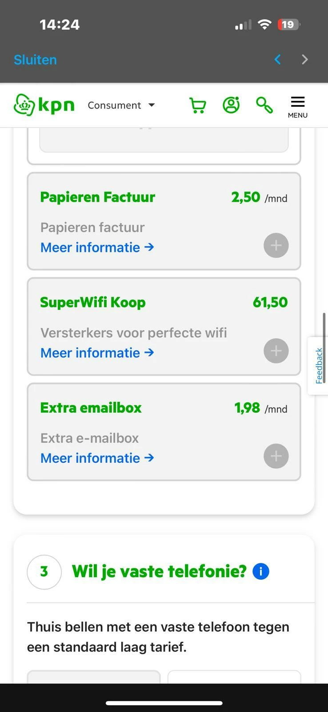Tap the Sluiten button
Viewport: 328px width, 712px height.
point(35,60)
